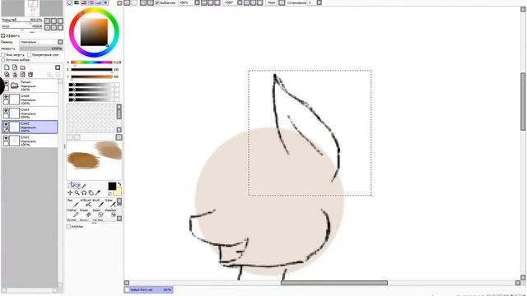Screen dimensions: 527x296
Task: Open the canvas zoom percentage dropdown
Action: pos(198,2)
